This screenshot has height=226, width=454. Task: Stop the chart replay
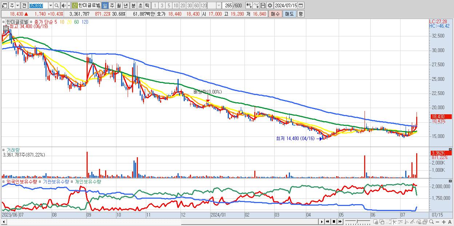coord(334,222)
